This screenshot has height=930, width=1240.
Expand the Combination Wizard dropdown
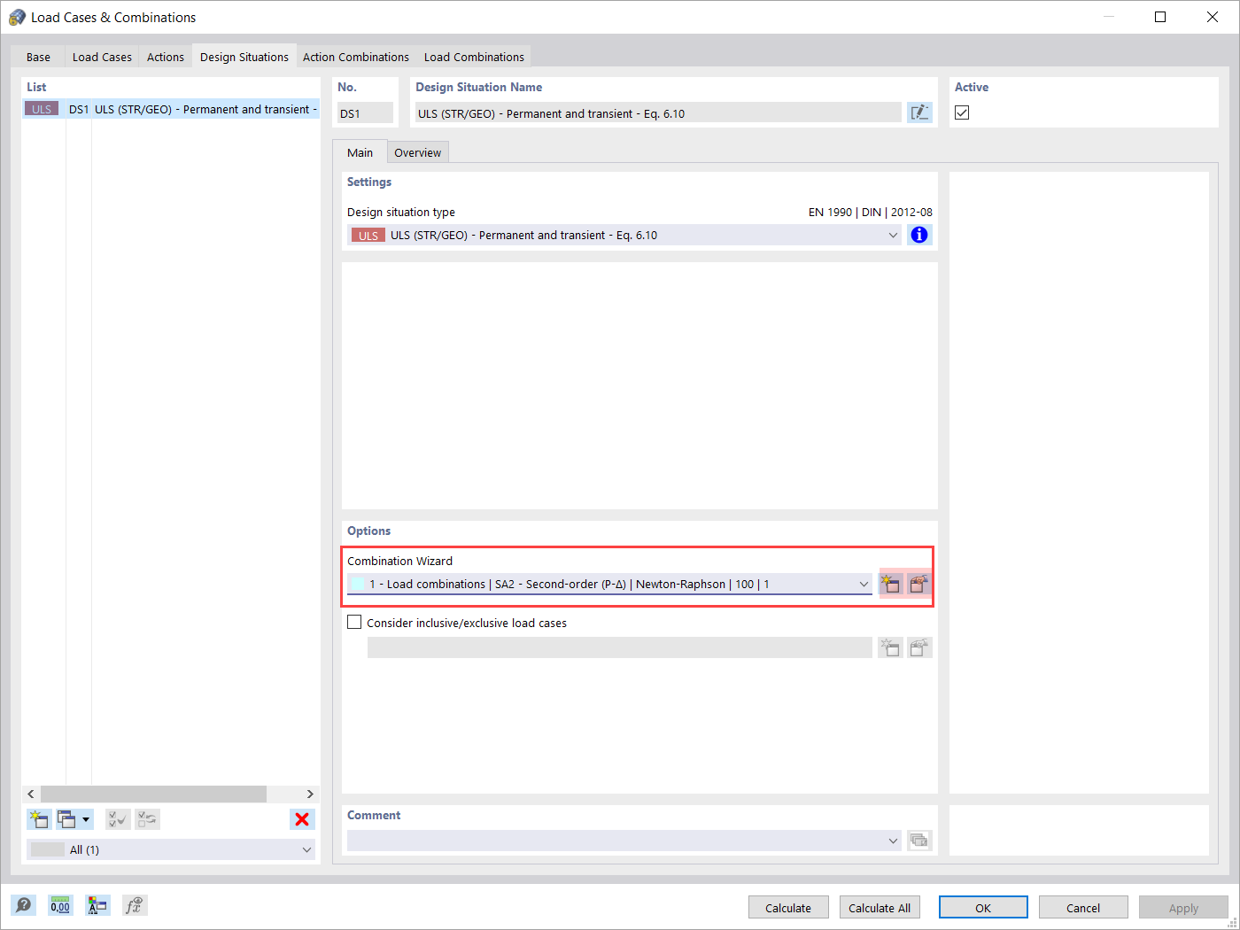864,584
